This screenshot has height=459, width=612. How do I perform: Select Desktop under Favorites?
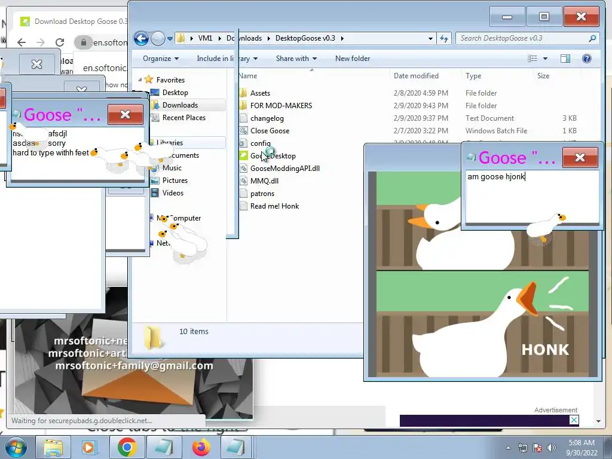[x=175, y=93]
